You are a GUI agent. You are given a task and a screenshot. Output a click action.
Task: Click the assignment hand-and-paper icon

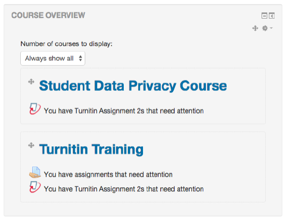35,172
